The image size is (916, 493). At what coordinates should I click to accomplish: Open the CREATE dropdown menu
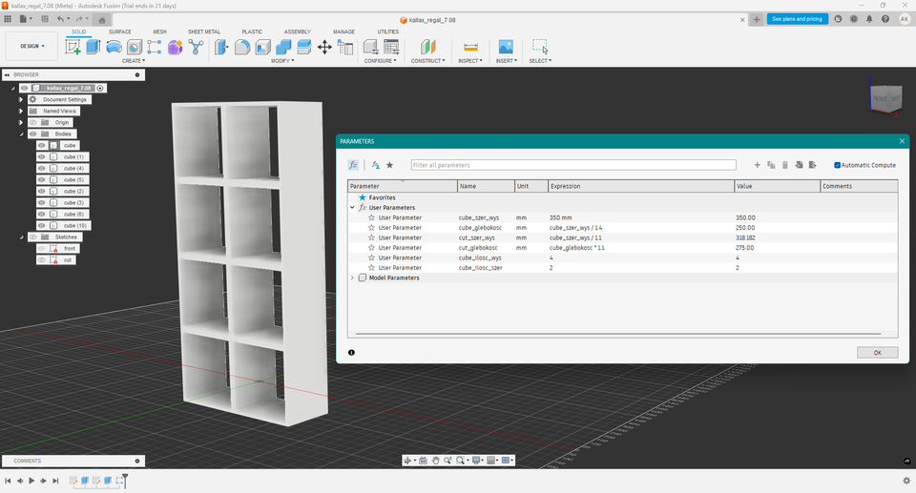point(134,61)
